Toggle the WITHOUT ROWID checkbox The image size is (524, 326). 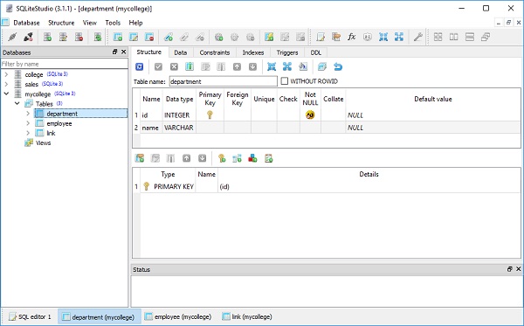285,81
